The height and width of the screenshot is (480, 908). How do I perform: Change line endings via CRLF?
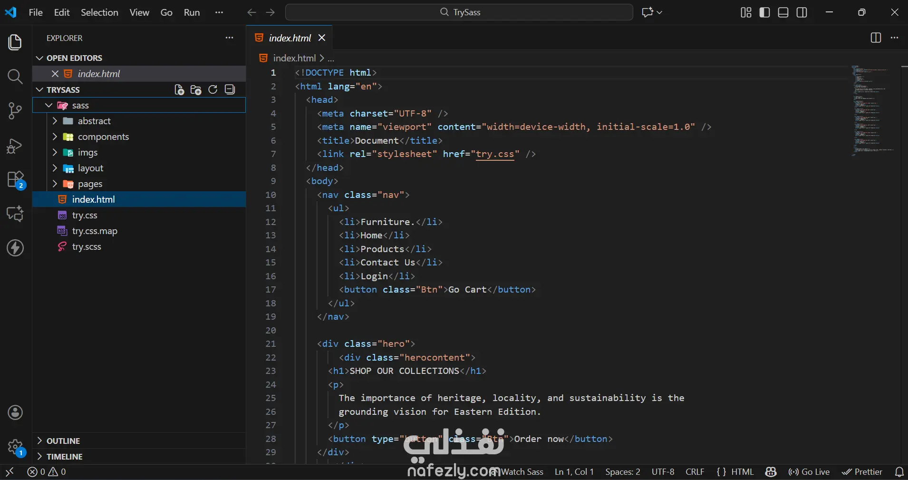coord(695,472)
